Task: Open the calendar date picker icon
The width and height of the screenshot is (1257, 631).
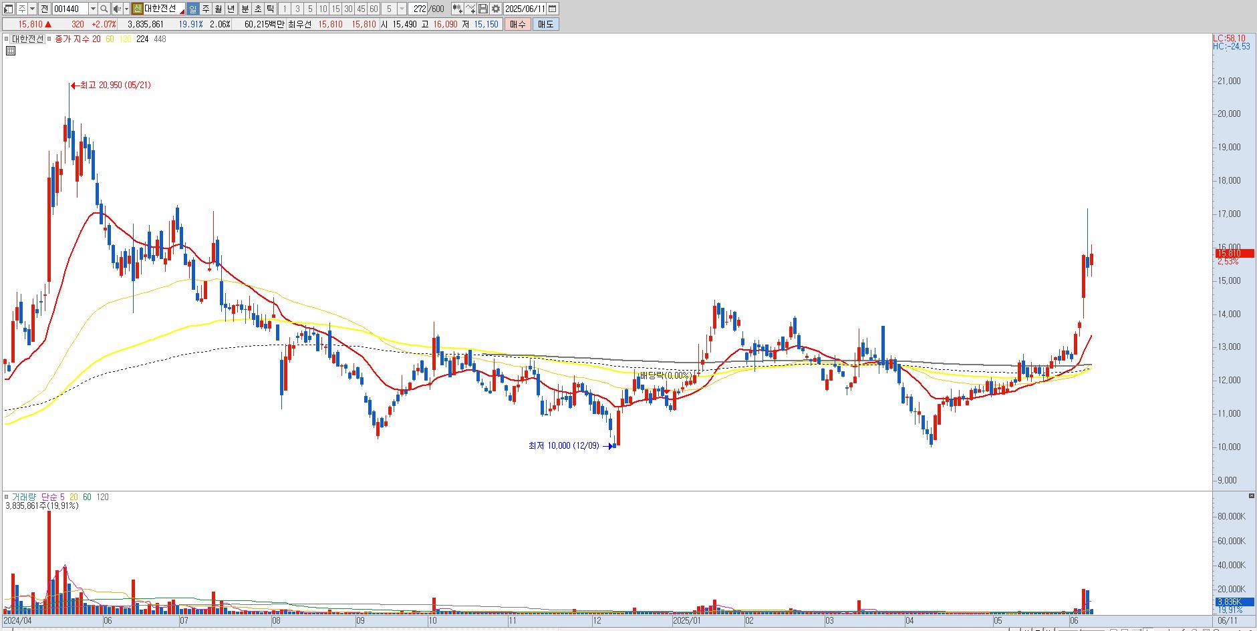Action: tap(553, 9)
